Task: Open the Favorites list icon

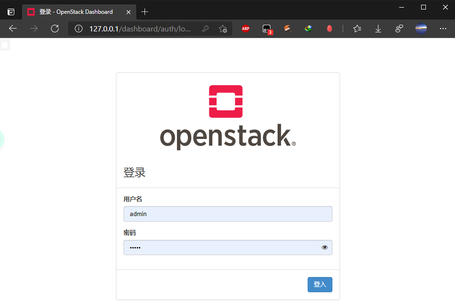Action: click(x=357, y=29)
